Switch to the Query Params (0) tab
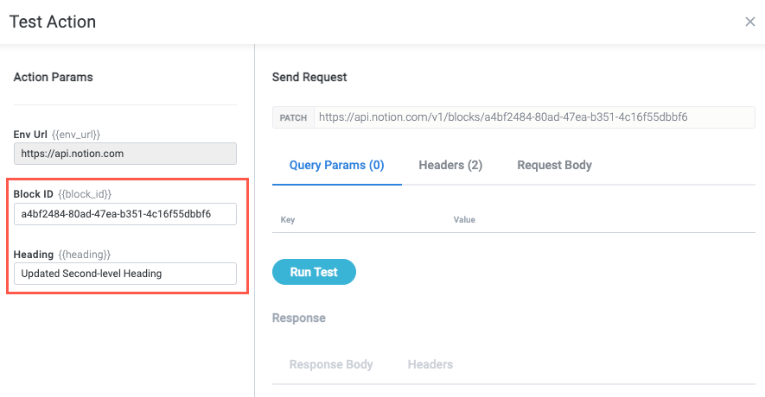Image resolution: width=765 pixels, height=397 pixels. (336, 165)
